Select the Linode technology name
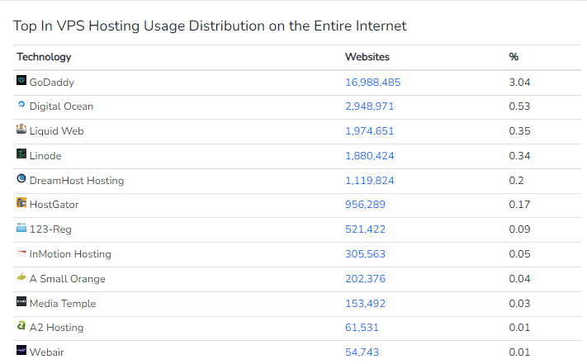Viewport: 587px width, 364px height. [45, 156]
